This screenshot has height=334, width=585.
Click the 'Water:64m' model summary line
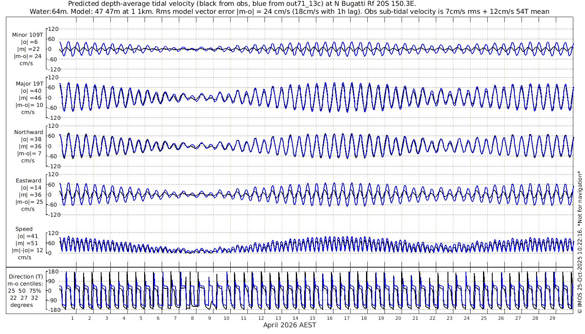click(289, 11)
